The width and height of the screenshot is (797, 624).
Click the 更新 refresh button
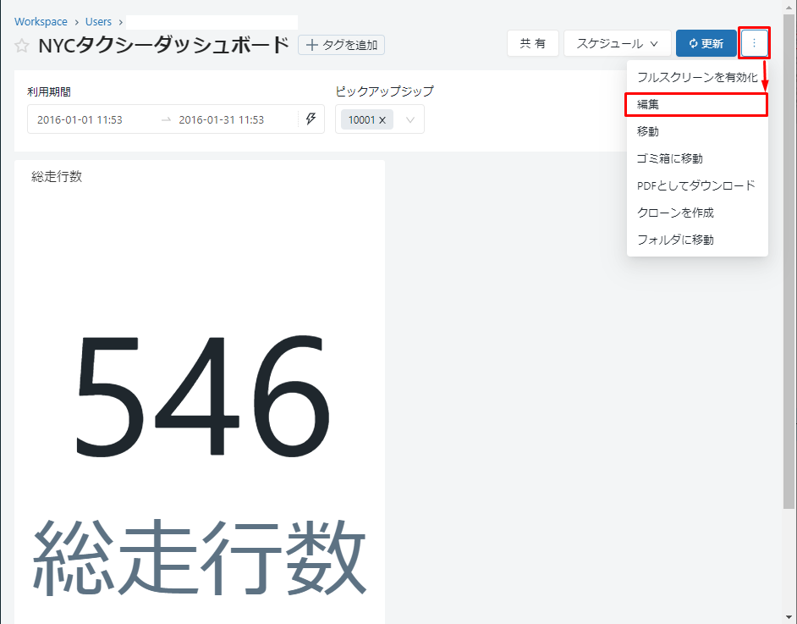click(x=706, y=44)
